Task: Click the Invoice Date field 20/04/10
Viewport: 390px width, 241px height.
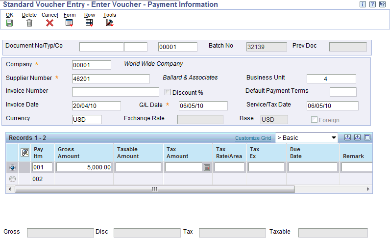Action: tap(96, 106)
